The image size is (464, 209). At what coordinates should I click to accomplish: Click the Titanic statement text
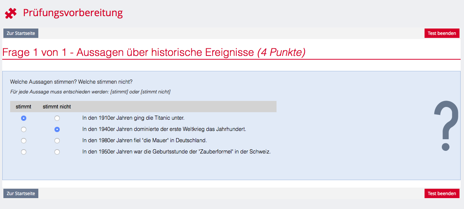(133, 118)
